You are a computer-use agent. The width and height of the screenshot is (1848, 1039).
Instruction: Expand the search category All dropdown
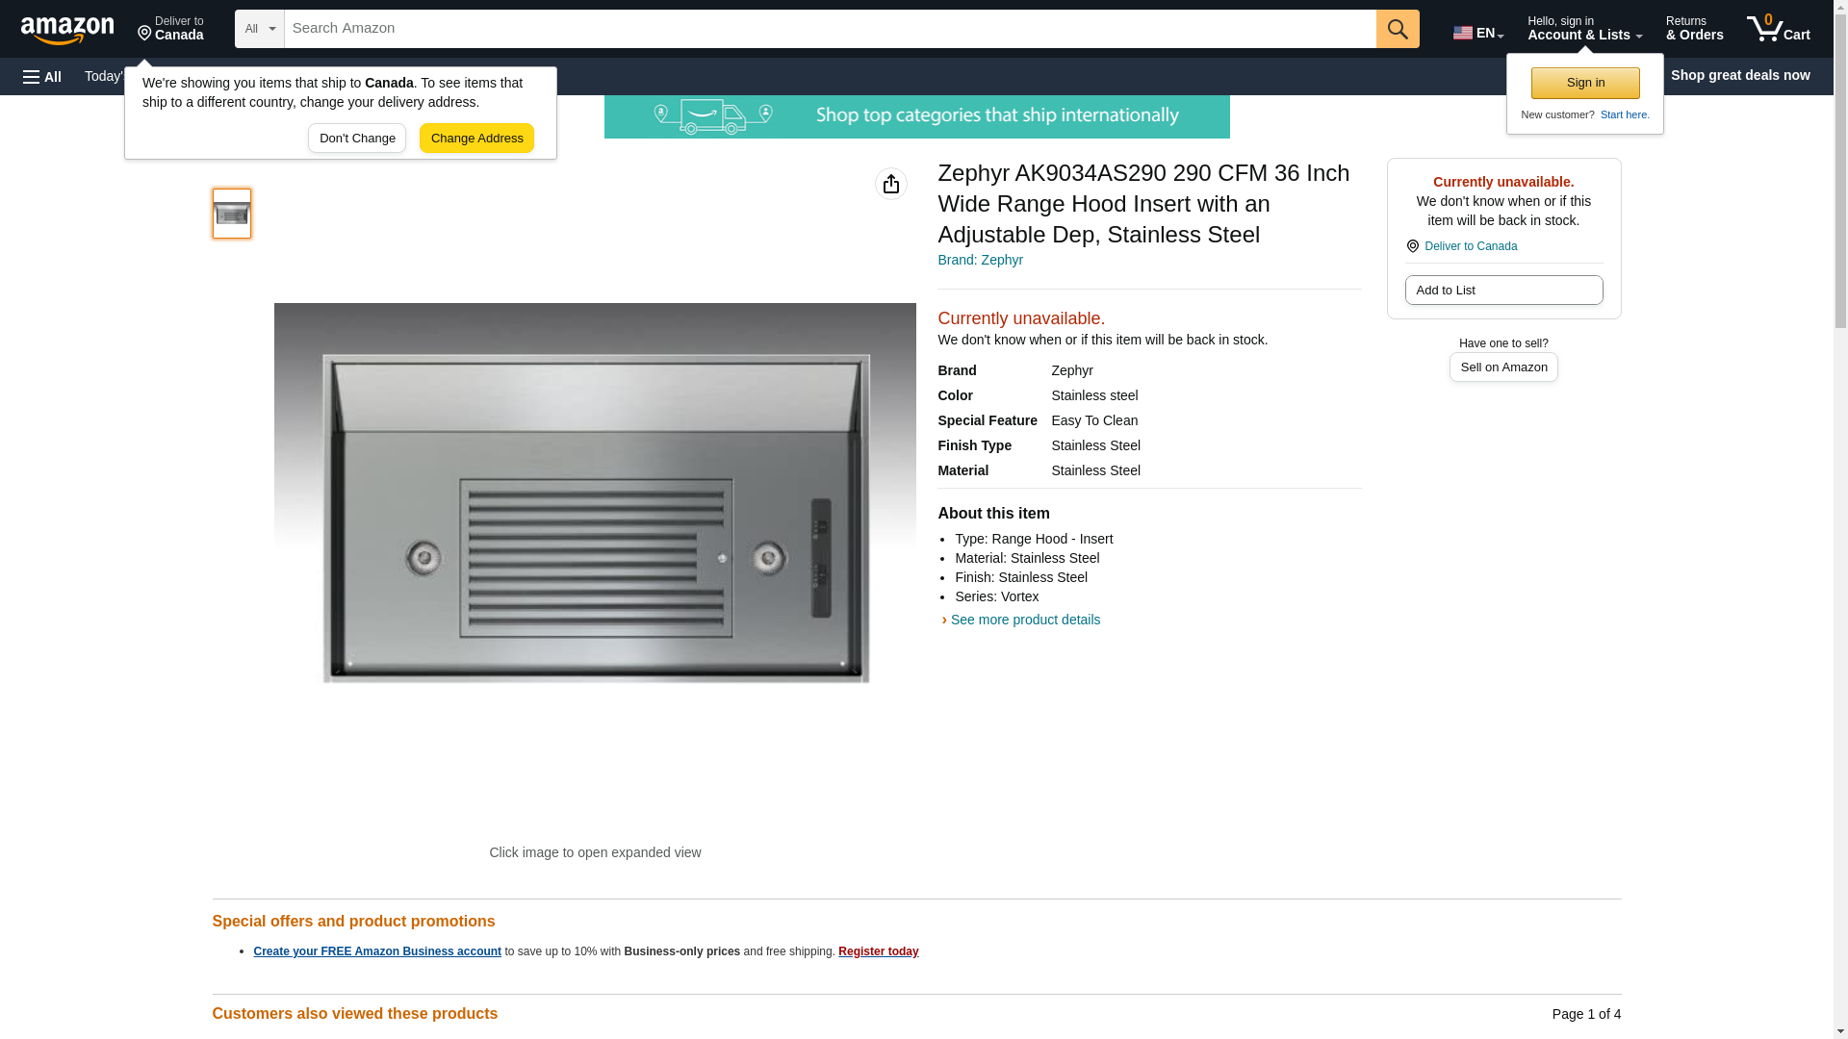(x=259, y=29)
